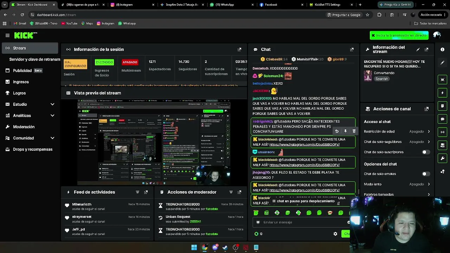Toggle the wrench widget in right sidebar
This screenshot has height=253, width=450.
pos(443,158)
